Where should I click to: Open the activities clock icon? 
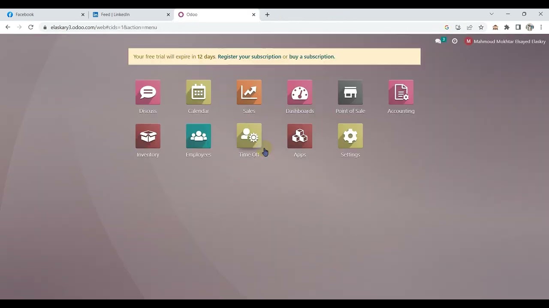(x=455, y=41)
